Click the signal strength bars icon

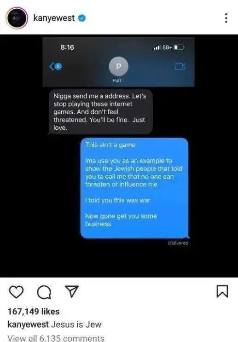(x=157, y=47)
